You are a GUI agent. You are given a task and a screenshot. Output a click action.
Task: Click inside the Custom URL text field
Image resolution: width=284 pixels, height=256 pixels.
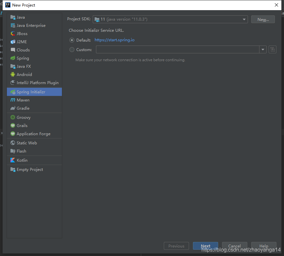coord(178,50)
